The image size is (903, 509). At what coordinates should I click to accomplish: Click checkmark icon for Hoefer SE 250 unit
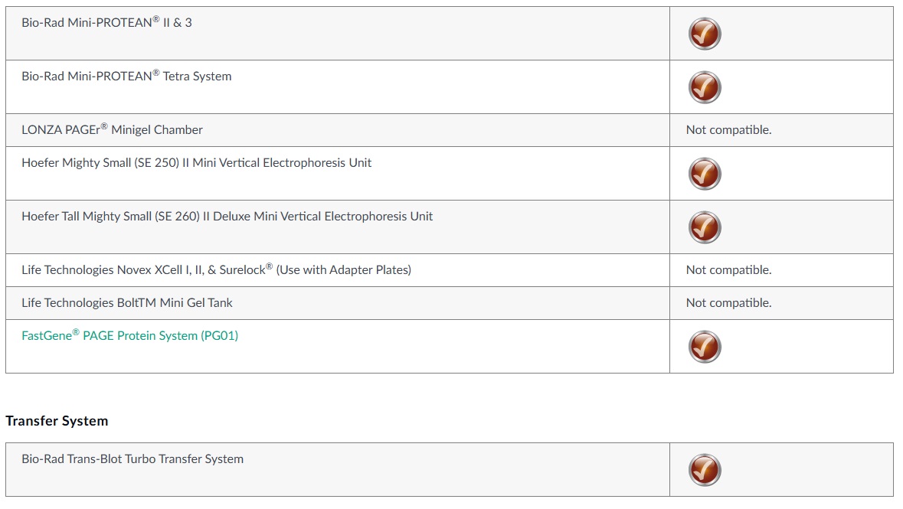tap(704, 174)
